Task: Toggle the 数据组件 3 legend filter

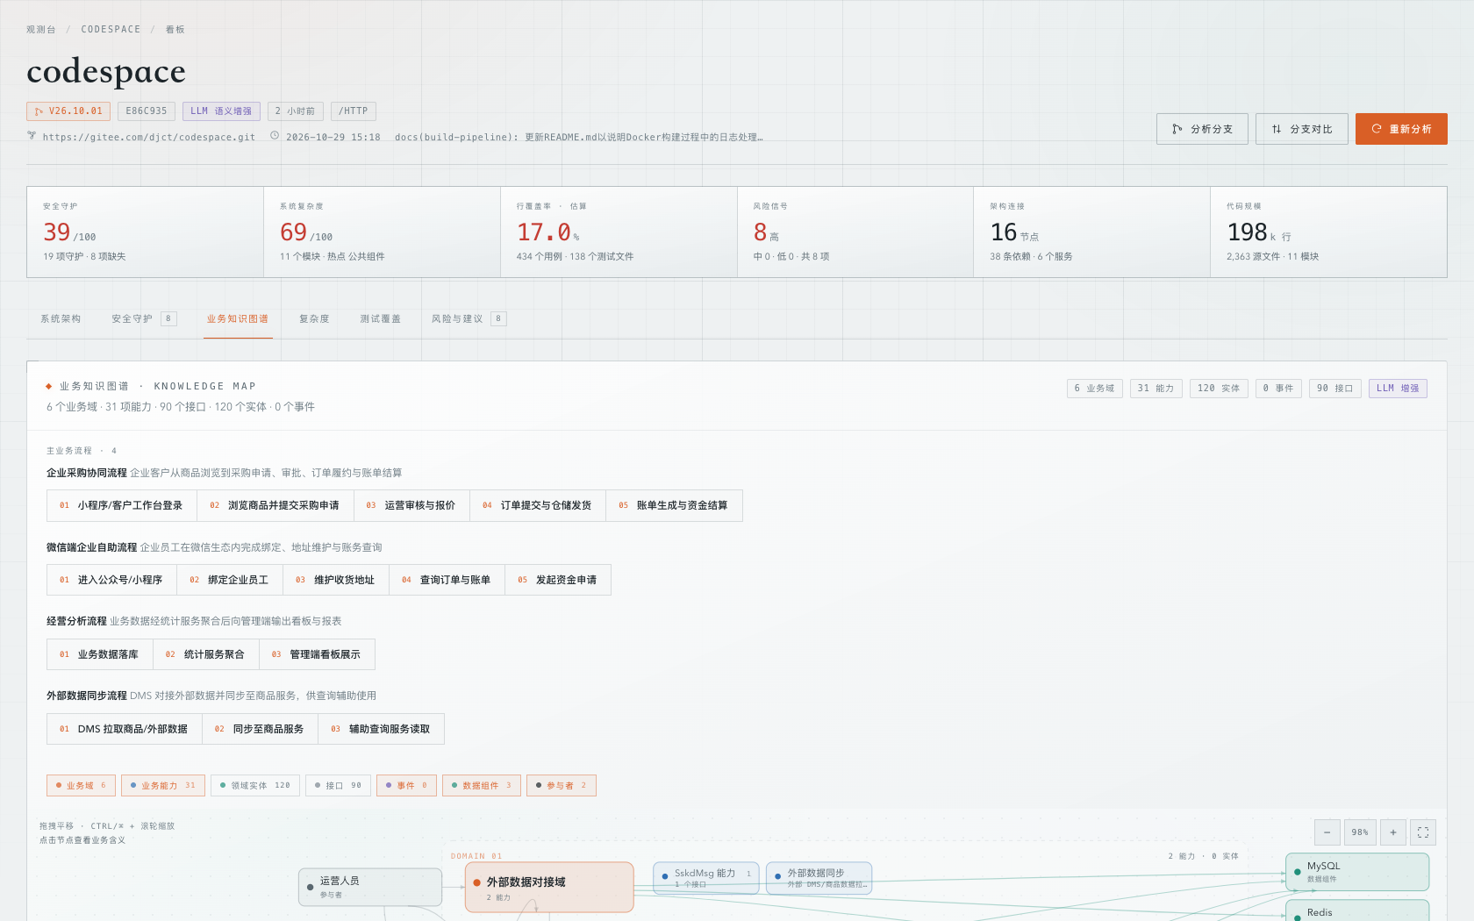Action: (482, 786)
